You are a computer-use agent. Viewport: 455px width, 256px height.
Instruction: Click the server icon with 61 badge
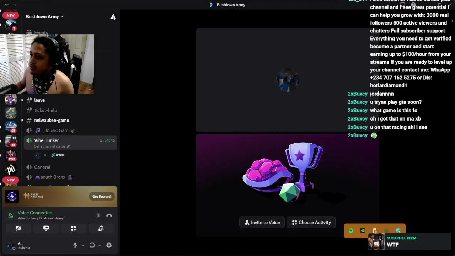11,141
